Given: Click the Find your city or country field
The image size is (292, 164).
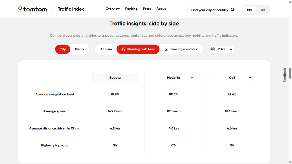Looking at the screenshot, I should pos(209,10).
